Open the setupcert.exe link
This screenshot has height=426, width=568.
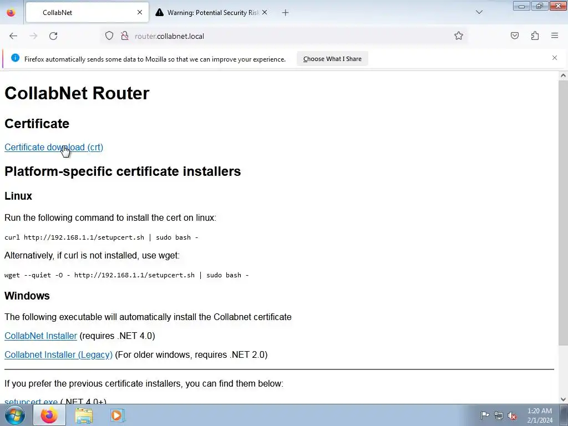(31, 400)
